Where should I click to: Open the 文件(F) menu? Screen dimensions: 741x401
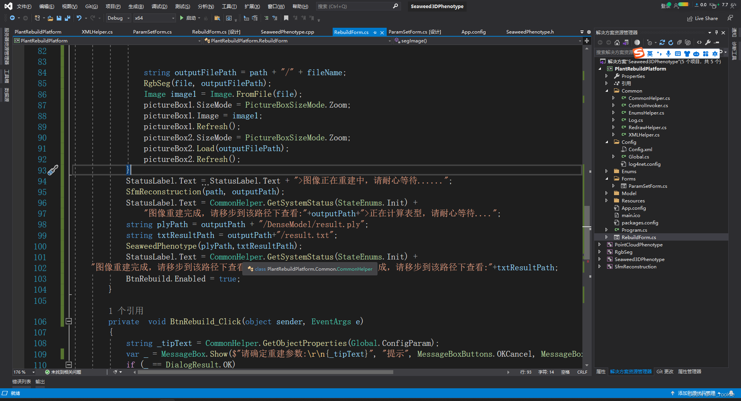point(24,7)
